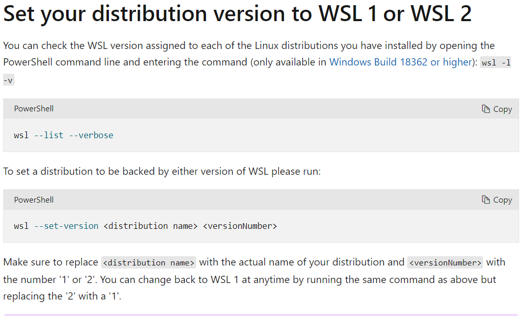528x316 pixels.
Task: Copy the wsl --list --verbose command
Action: pos(497,109)
